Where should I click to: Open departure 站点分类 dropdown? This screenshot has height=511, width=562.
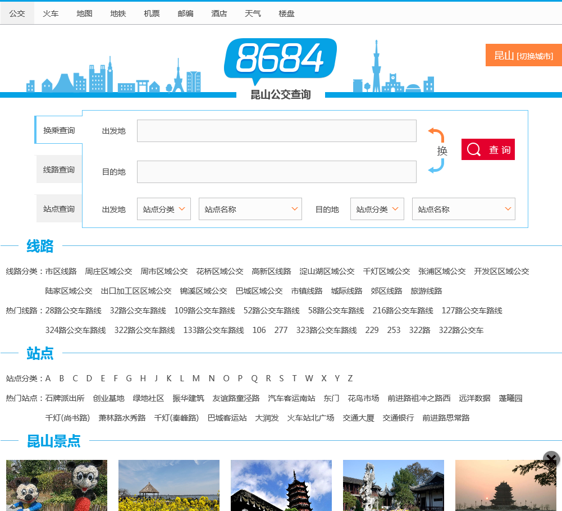click(x=164, y=209)
